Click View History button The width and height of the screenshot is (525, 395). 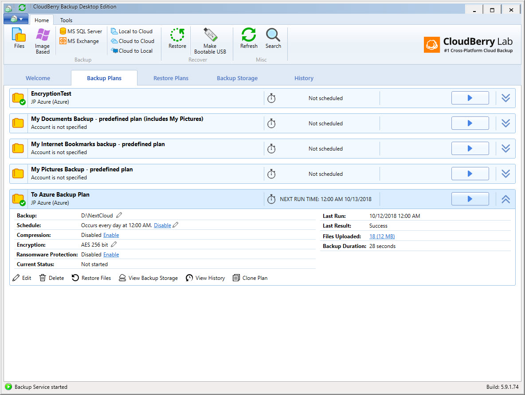(205, 278)
